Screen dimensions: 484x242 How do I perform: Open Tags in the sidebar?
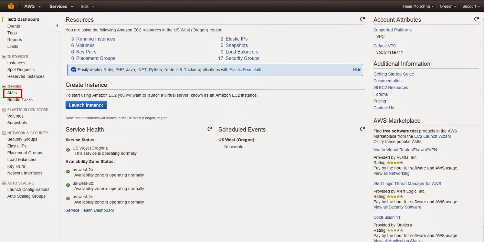(12, 33)
